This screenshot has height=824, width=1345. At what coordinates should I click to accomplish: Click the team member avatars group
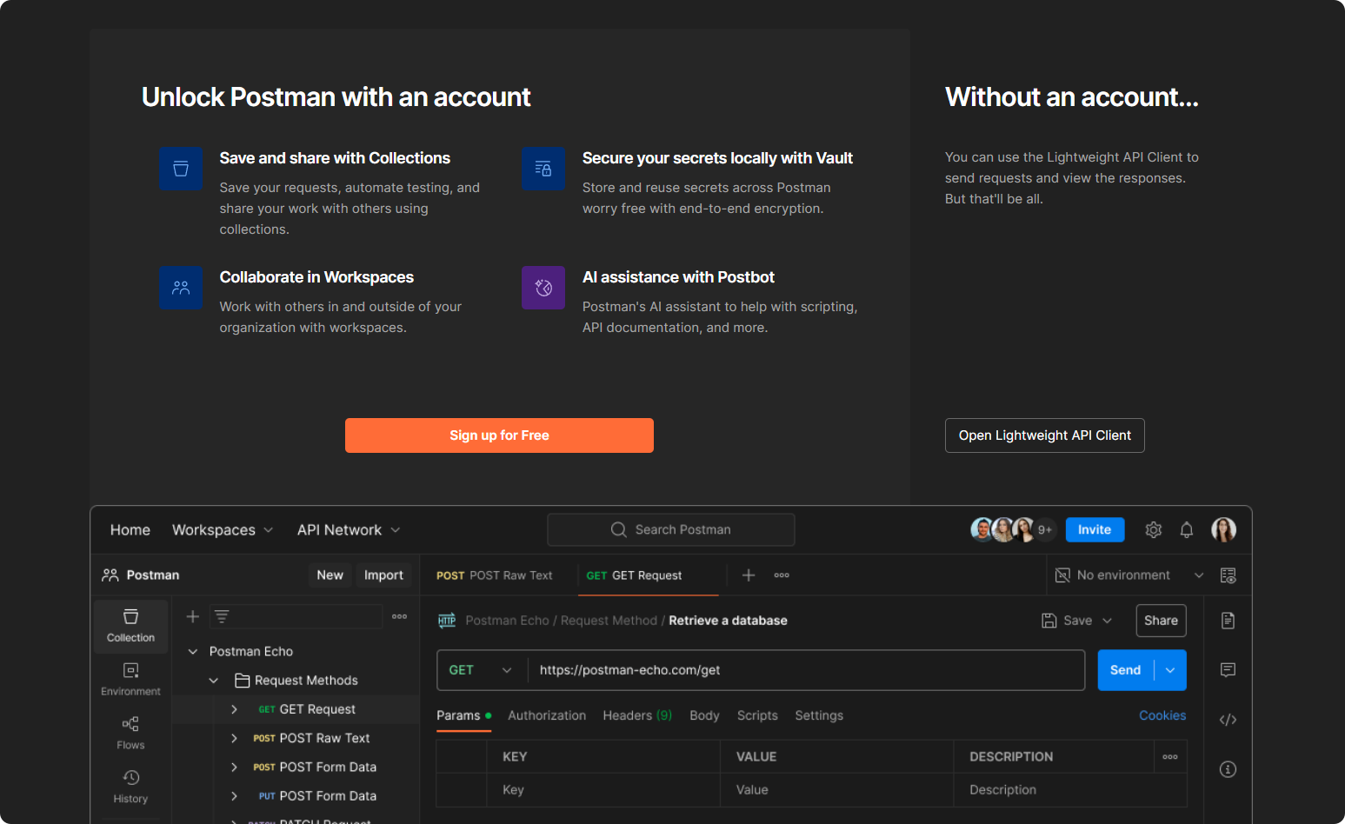pos(1013,529)
